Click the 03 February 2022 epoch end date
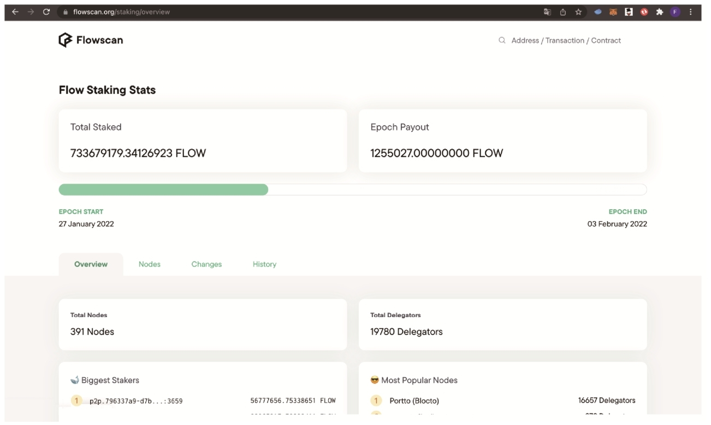The image size is (711, 425). point(617,224)
